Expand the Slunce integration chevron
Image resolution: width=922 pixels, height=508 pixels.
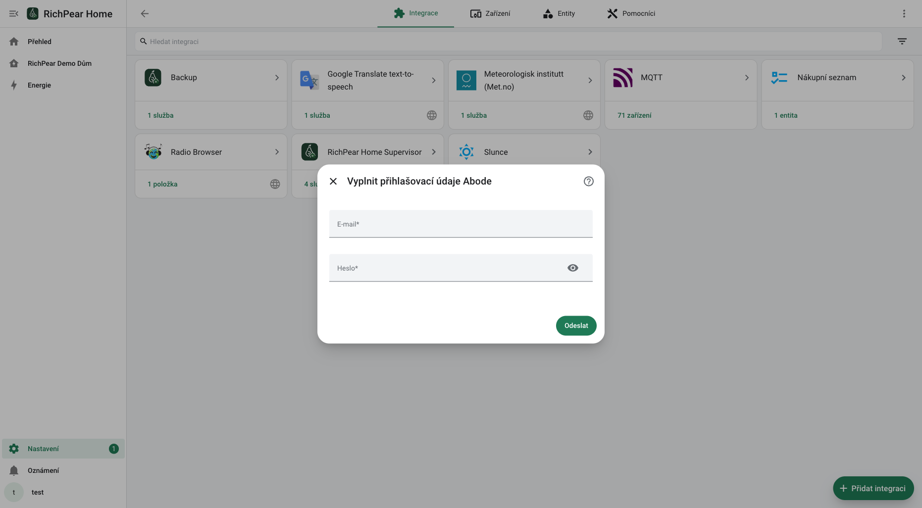[590, 152]
